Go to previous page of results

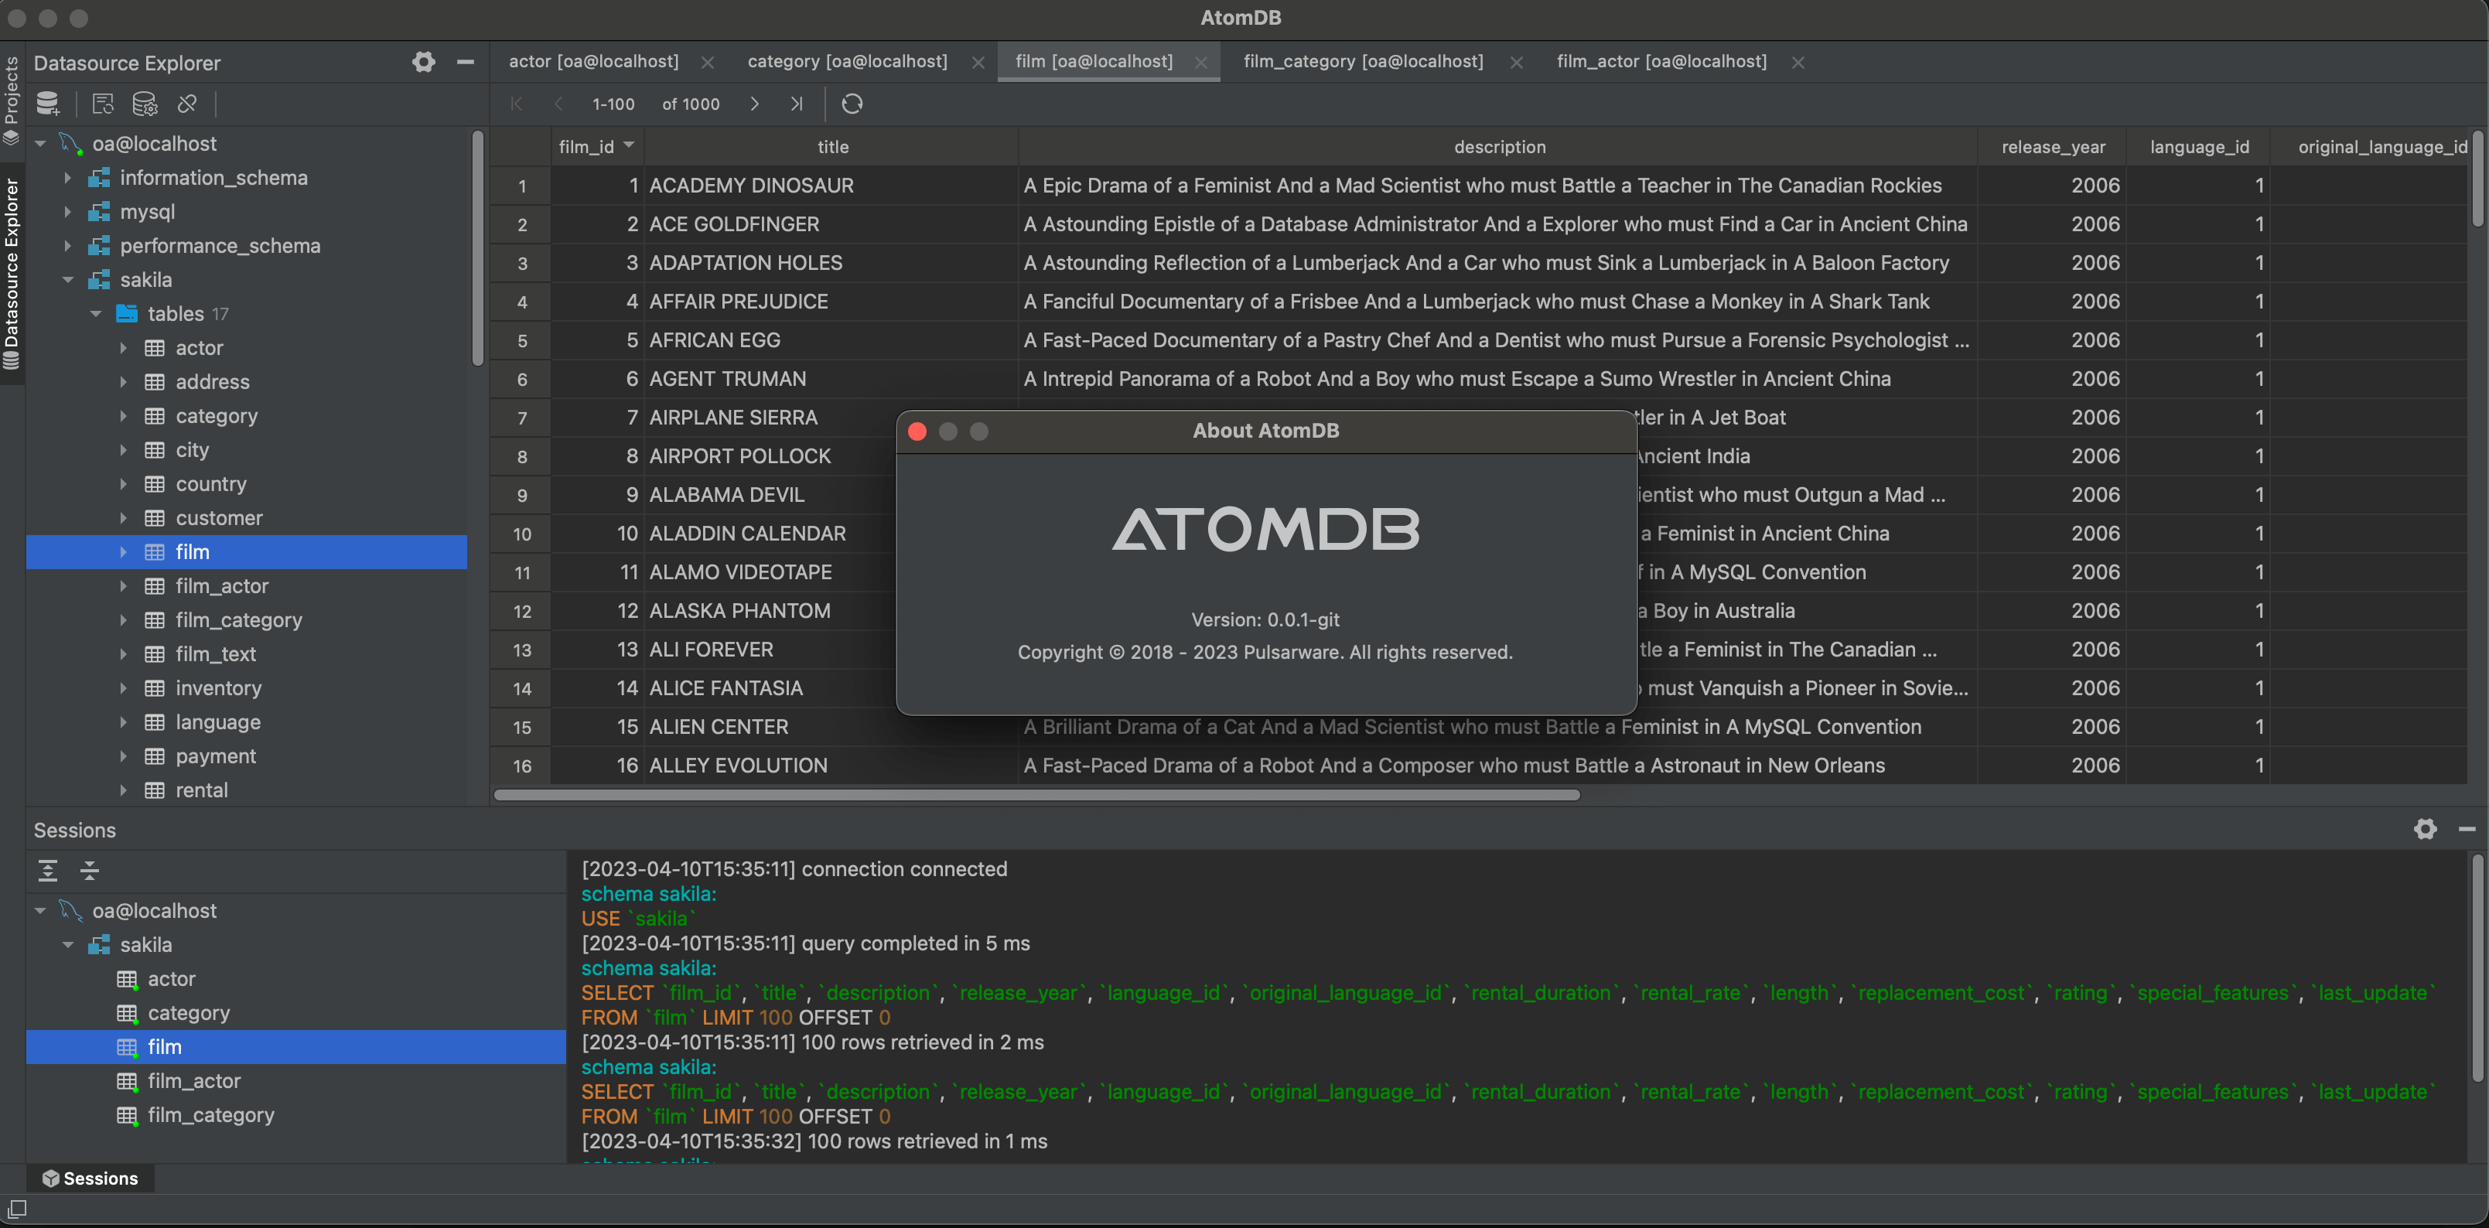tap(558, 104)
